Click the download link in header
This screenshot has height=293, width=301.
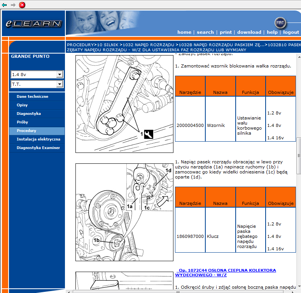[249, 32]
